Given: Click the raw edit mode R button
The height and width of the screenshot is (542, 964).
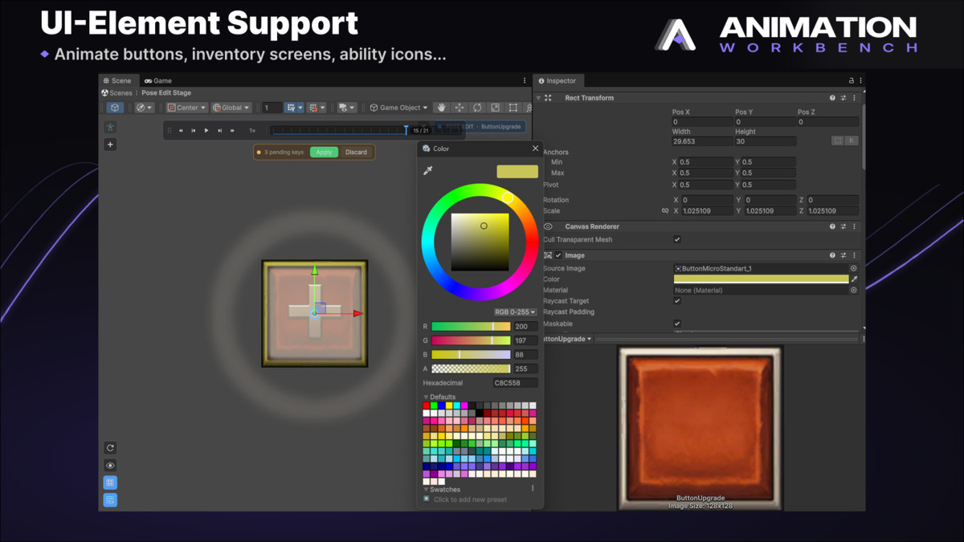Looking at the screenshot, I should click(x=852, y=141).
